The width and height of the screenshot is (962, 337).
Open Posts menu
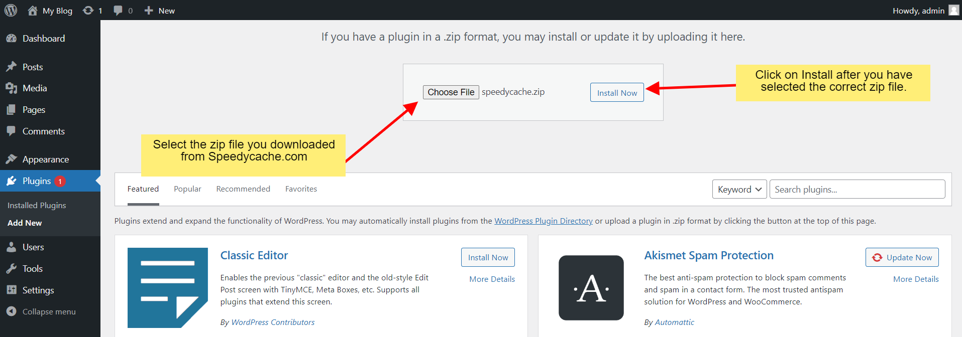50,67
